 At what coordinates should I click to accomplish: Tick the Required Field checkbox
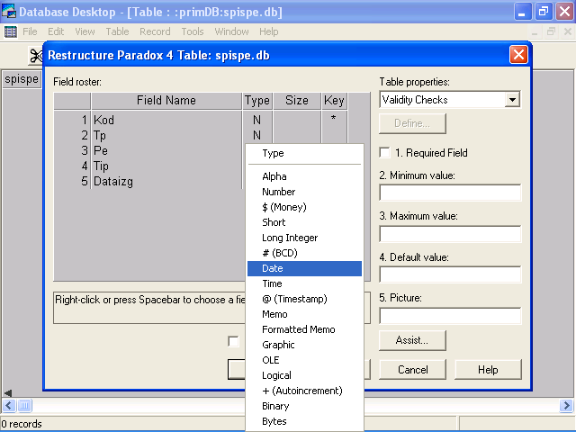[384, 152]
